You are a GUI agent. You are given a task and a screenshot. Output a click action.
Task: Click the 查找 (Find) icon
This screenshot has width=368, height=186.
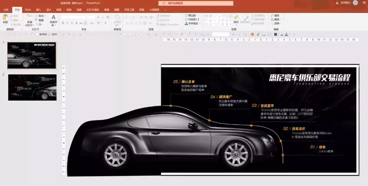(x=275, y=15)
